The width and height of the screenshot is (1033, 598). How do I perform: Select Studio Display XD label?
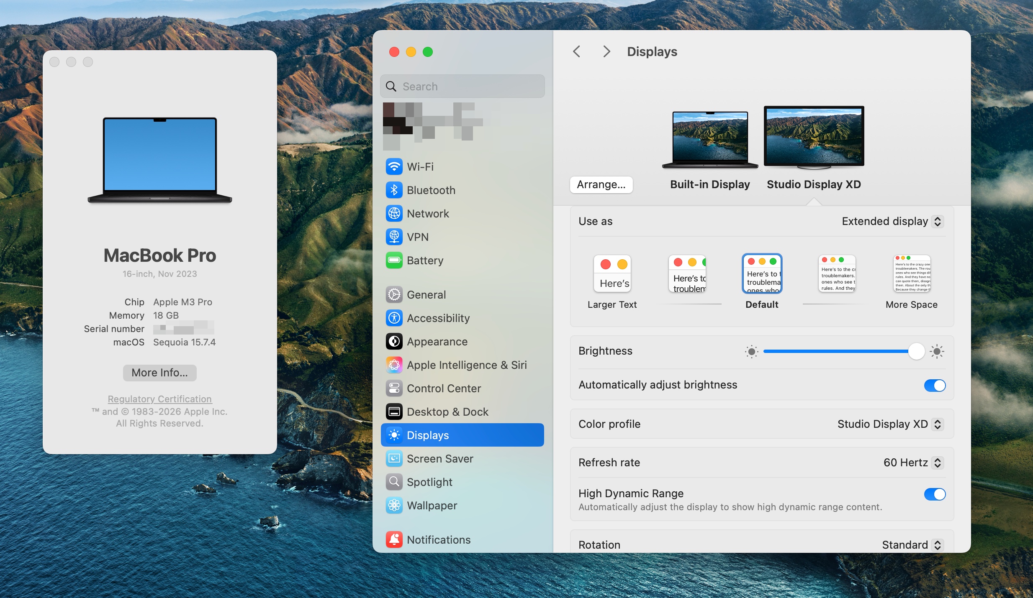click(x=814, y=184)
